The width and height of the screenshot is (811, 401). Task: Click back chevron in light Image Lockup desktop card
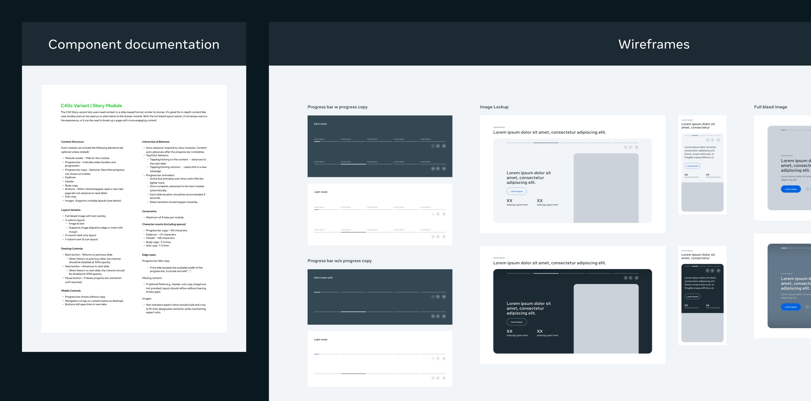626,147
